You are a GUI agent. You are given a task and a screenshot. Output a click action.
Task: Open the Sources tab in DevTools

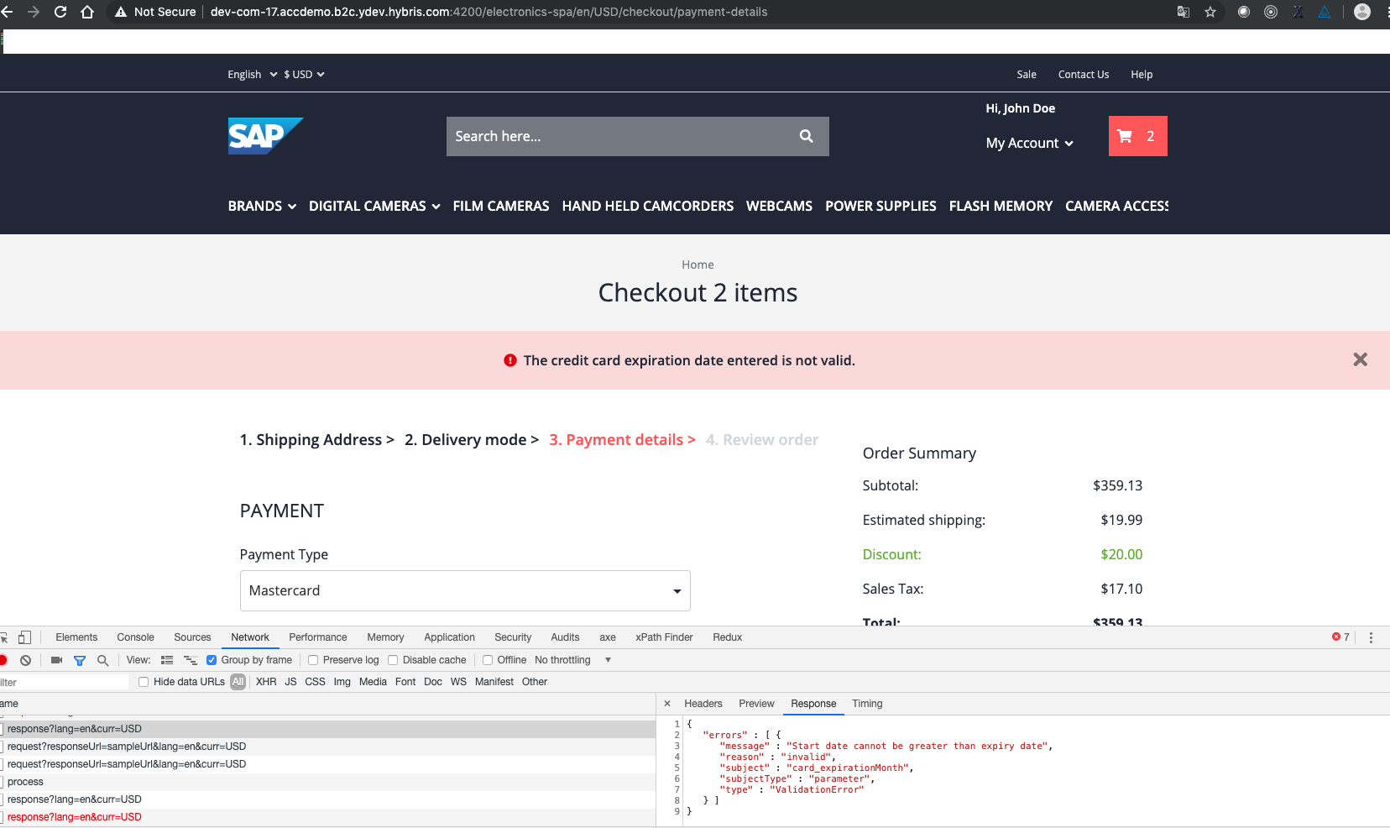coord(192,637)
